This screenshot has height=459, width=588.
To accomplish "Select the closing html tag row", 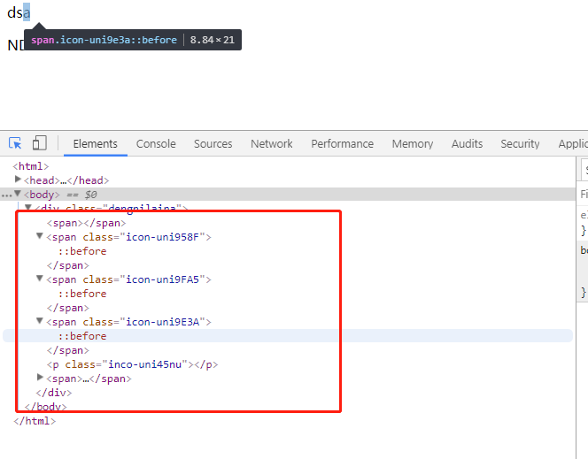I will point(35,421).
